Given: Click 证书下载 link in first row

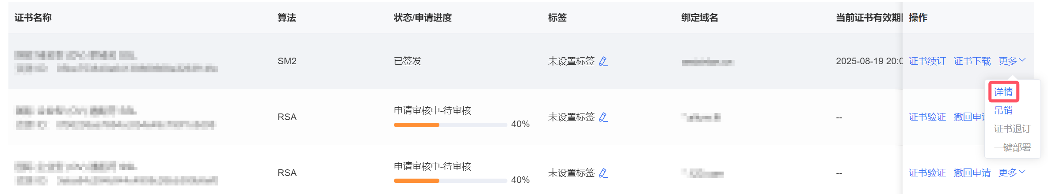Looking at the screenshot, I should click(972, 61).
